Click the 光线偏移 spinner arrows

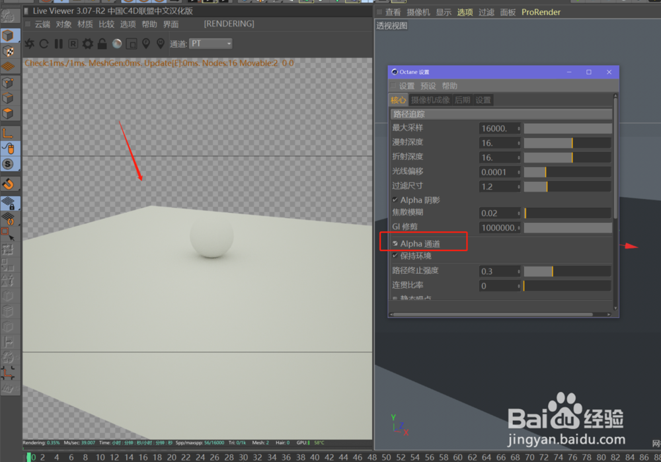click(x=518, y=172)
